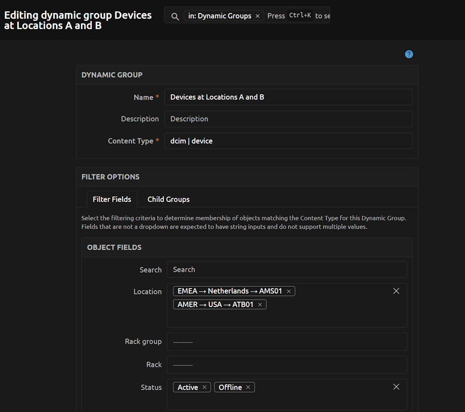Open the Rack dropdown
Image resolution: width=465 pixels, height=412 pixels.
pos(287,364)
